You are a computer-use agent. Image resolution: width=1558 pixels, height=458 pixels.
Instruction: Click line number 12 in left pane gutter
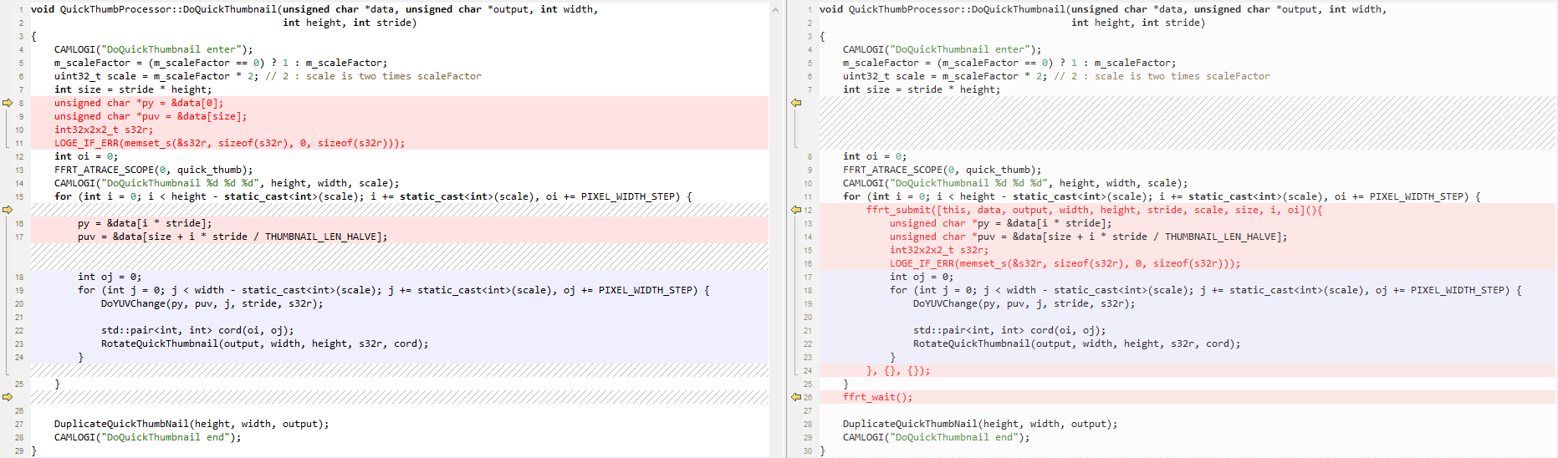[19, 156]
